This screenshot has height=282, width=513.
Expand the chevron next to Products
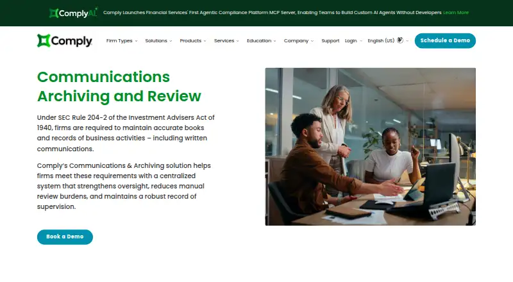click(x=205, y=41)
